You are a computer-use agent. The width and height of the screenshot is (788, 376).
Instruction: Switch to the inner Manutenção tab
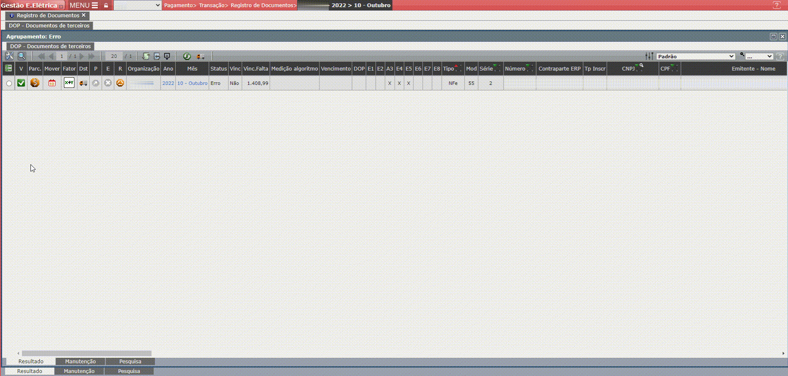tap(80, 362)
